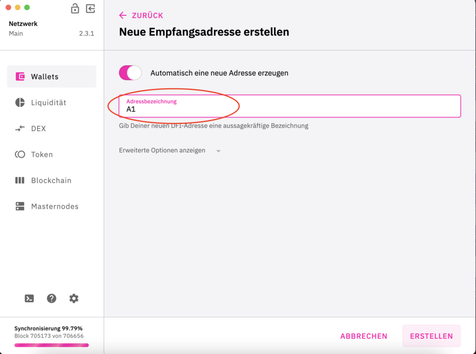The image size is (476, 354).
Task: Open the settings gear icon
Action: coord(74,298)
